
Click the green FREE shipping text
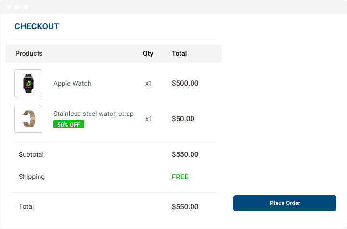[180, 177]
